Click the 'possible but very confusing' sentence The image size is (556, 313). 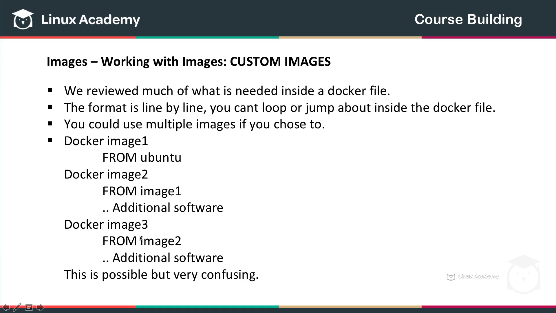pos(161,275)
